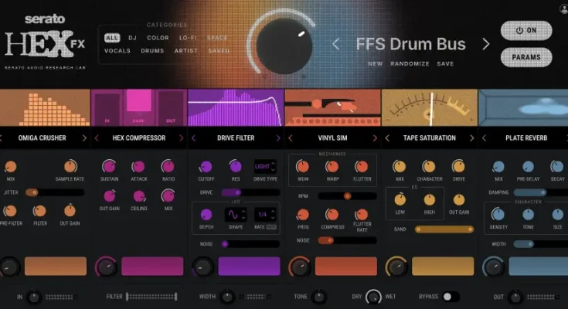Image resolution: width=568 pixels, height=309 pixels.
Task: Click the Dry/Wet mix knob
Action: [373, 297]
